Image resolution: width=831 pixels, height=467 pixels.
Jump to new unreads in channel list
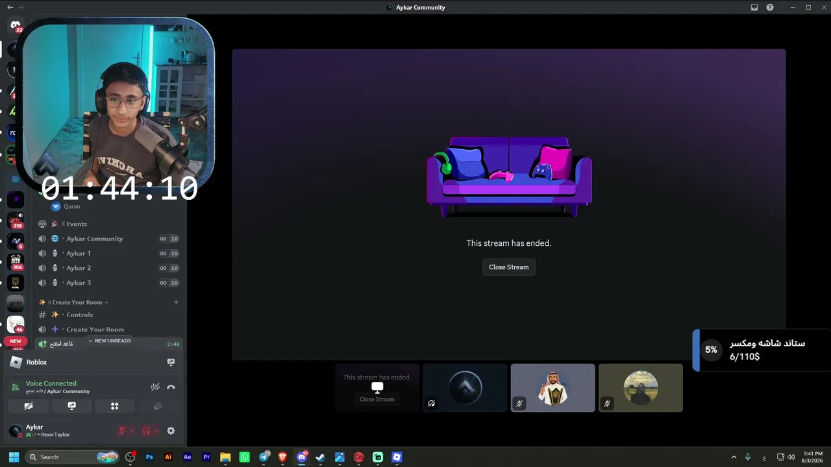[110, 341]
